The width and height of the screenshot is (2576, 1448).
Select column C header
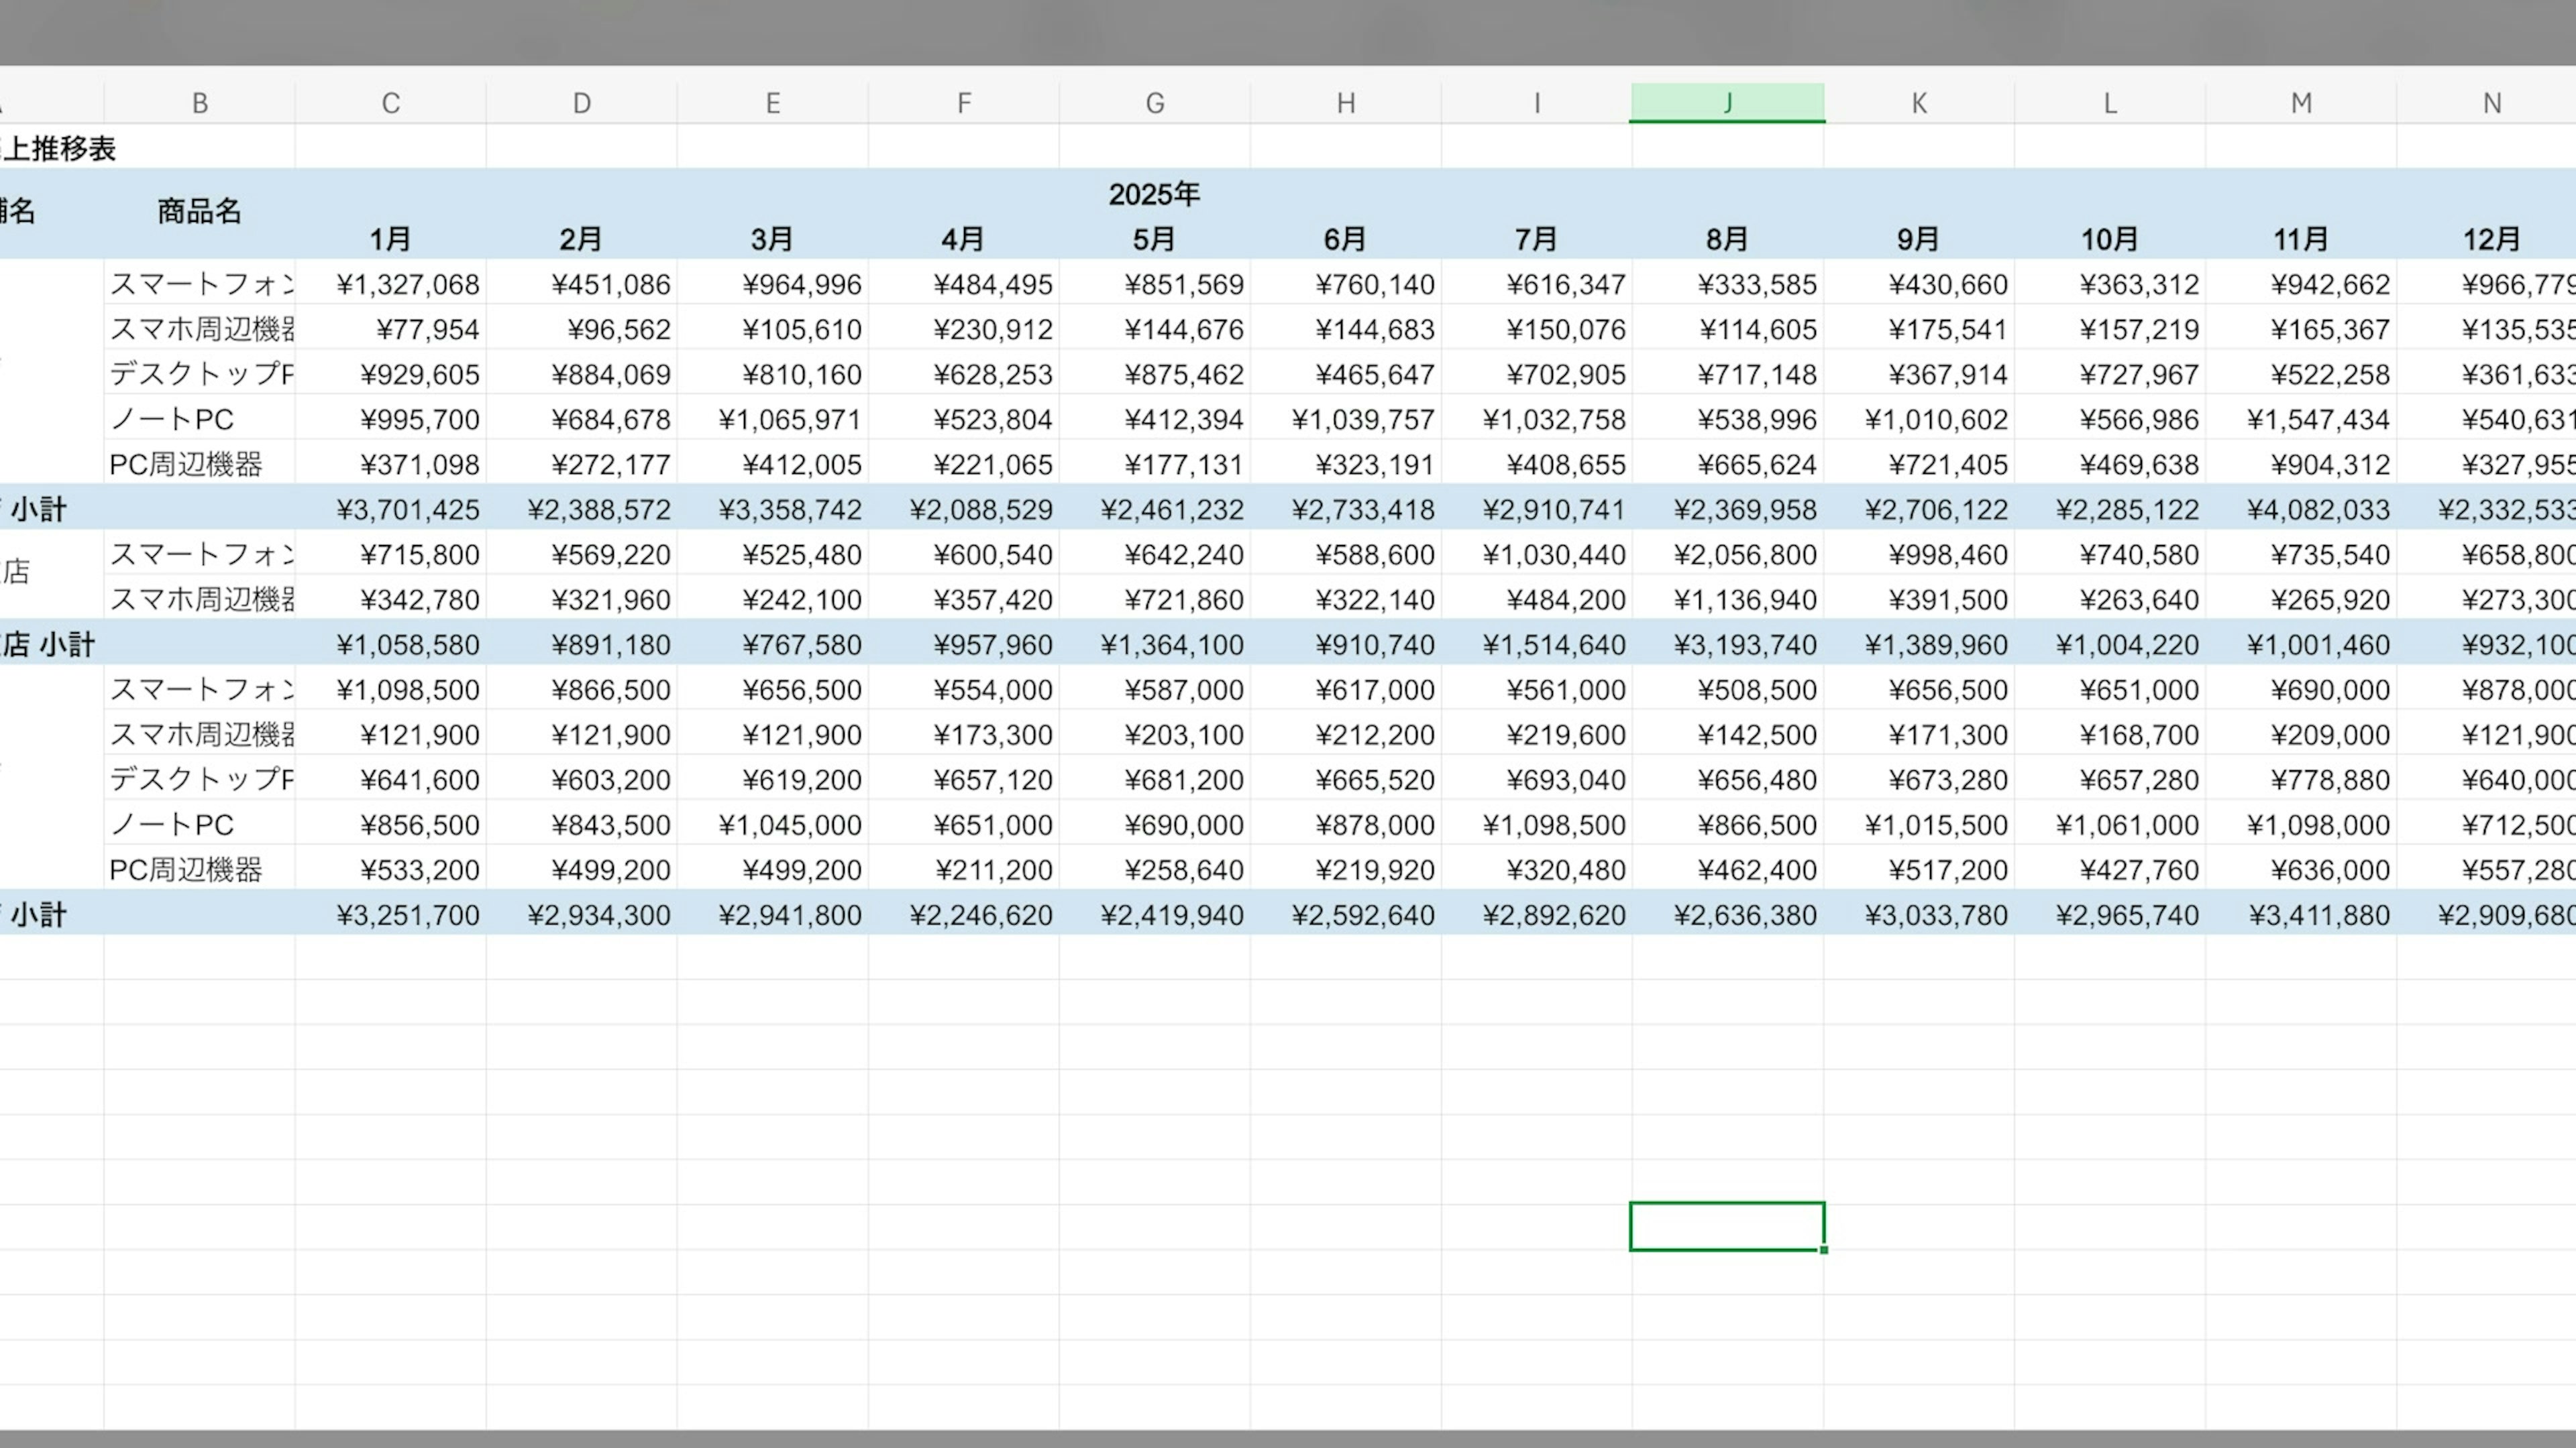point(390,103)
